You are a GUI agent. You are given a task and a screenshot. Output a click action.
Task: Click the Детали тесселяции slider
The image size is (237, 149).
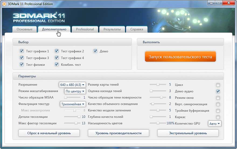pos(72,117)
